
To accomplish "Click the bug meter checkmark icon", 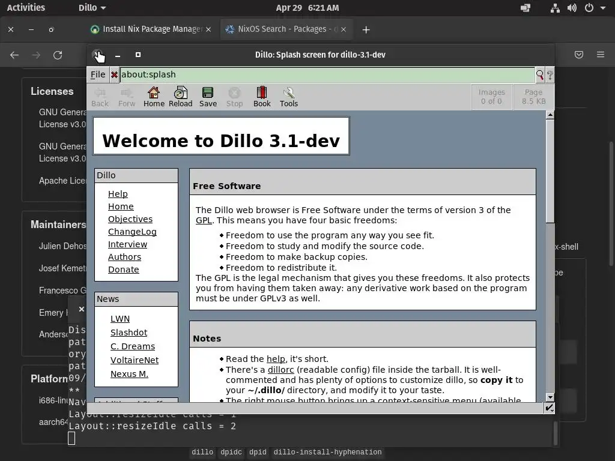I will 549,408.
